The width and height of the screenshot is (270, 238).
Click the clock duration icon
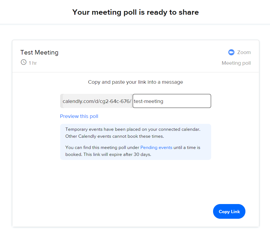(24, 62)
